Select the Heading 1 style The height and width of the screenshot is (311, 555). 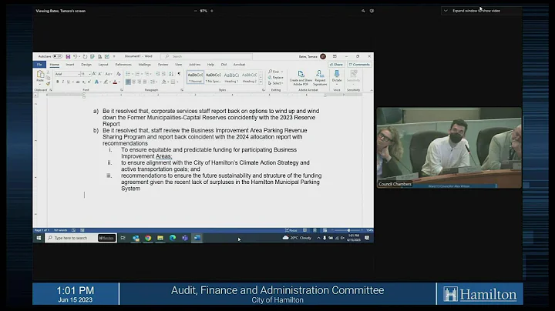point(231,77)
